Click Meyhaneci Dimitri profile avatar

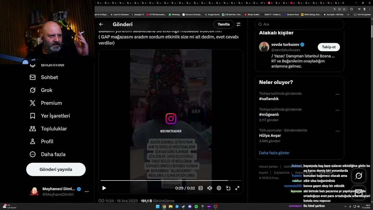(x=34, y=192)
